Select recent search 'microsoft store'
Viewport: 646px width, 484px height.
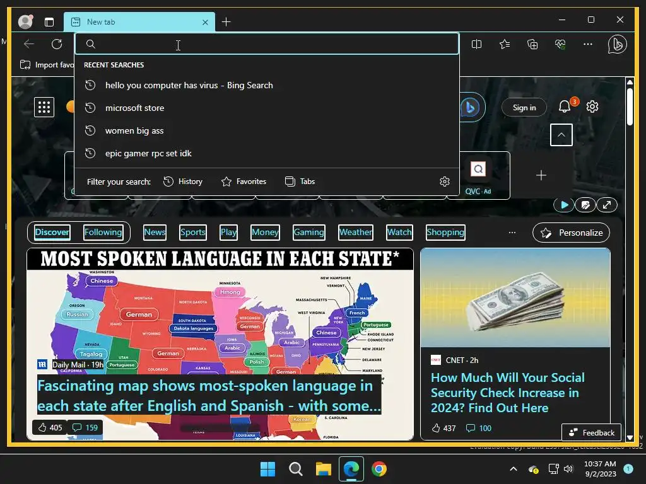pyautogui.click(x=267, y=108)
